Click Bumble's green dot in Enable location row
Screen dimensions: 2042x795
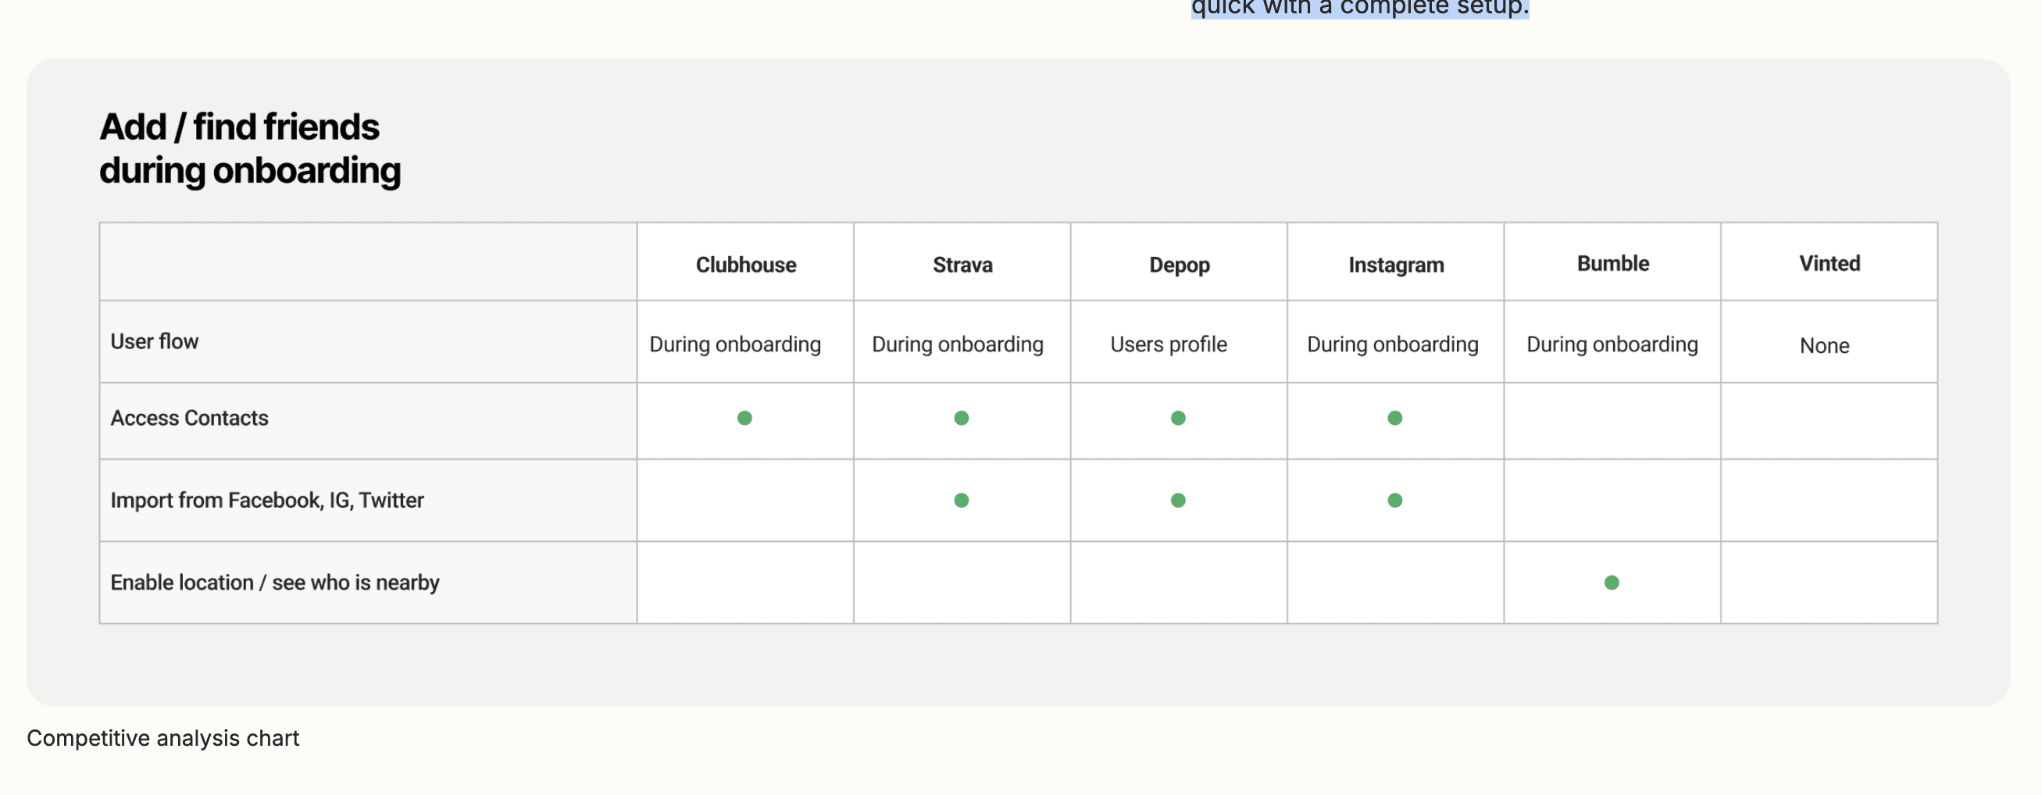pos(1612,583)
